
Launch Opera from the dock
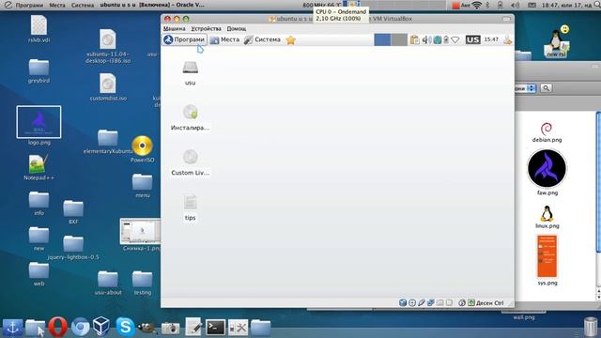pyautogui.click(x=57, y=327)
